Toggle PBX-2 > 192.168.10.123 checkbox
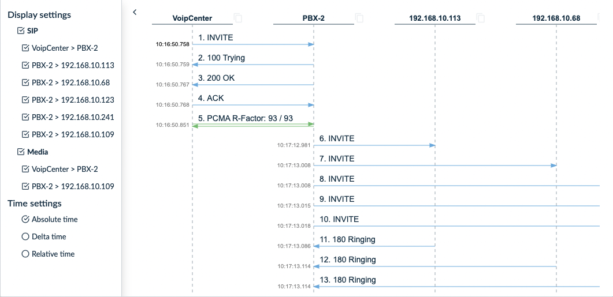The width and height of the screenshot is (613, 297). point(25,100)
